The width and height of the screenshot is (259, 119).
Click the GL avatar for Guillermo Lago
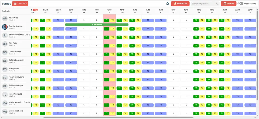coord(5,86)
